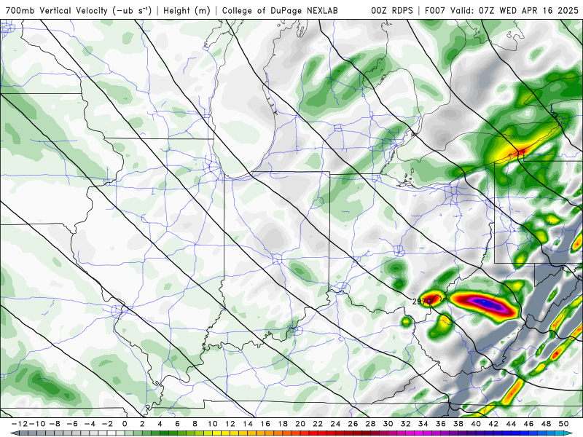Click the "48" color scale label
The width and height of the screenshot is (583, 437).
click(546, 424)
